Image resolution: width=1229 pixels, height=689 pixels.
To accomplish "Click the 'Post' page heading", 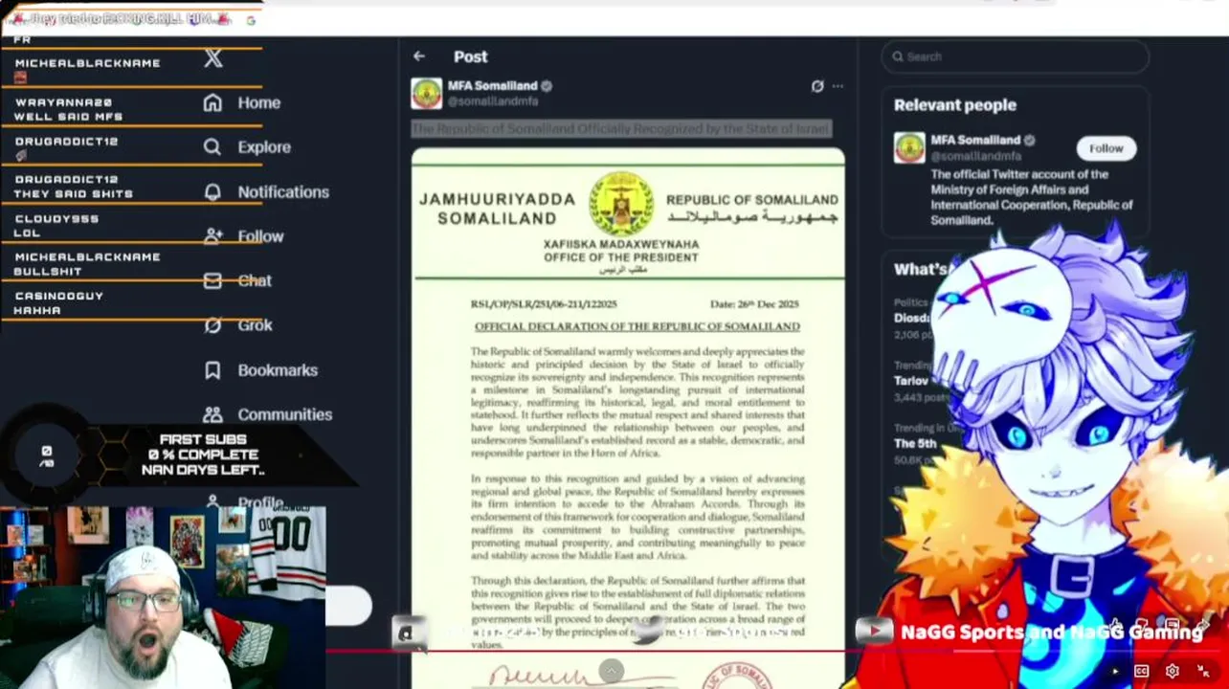I will coord(470,56).
